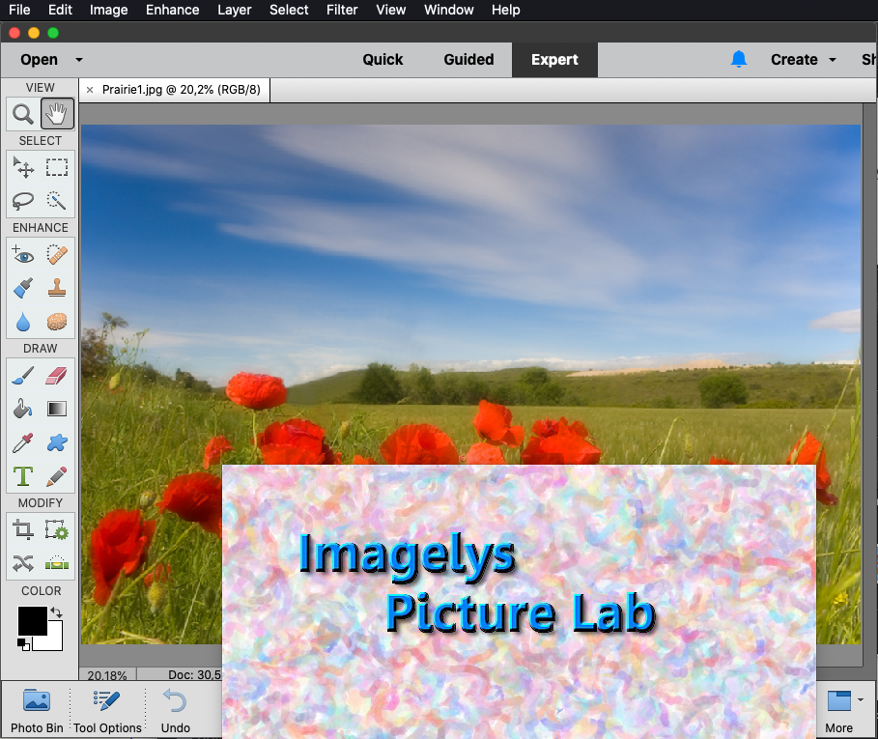The image size is (878, 739).
Task: Open the Select menu
Action: point(289,10)
